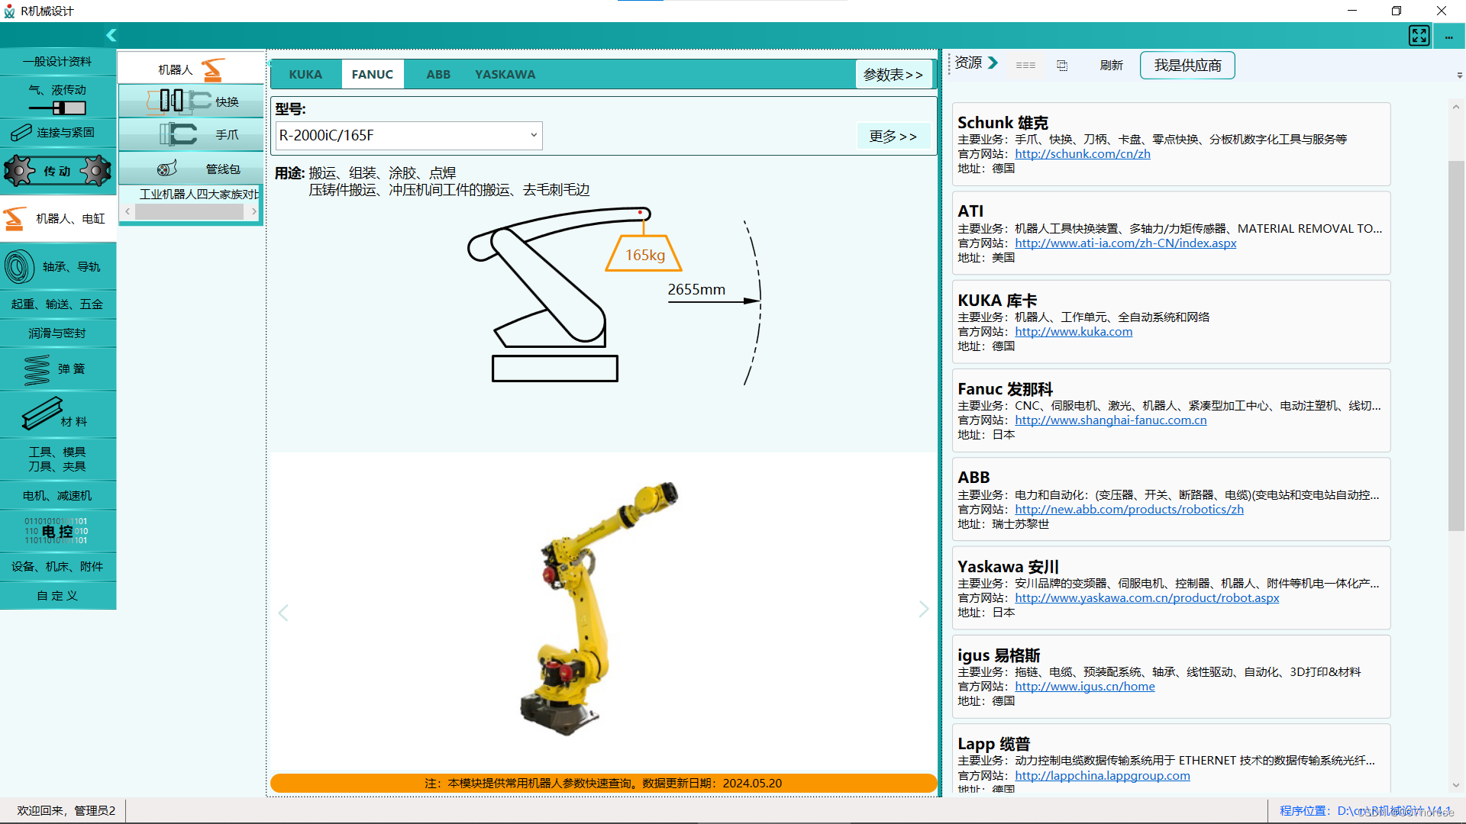Switch resource panel to list view icon

tap(1025, 66)
